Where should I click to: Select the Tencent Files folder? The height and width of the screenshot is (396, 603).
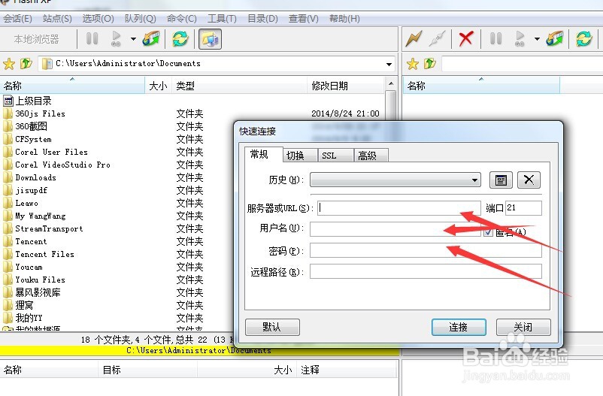point(39,254)
